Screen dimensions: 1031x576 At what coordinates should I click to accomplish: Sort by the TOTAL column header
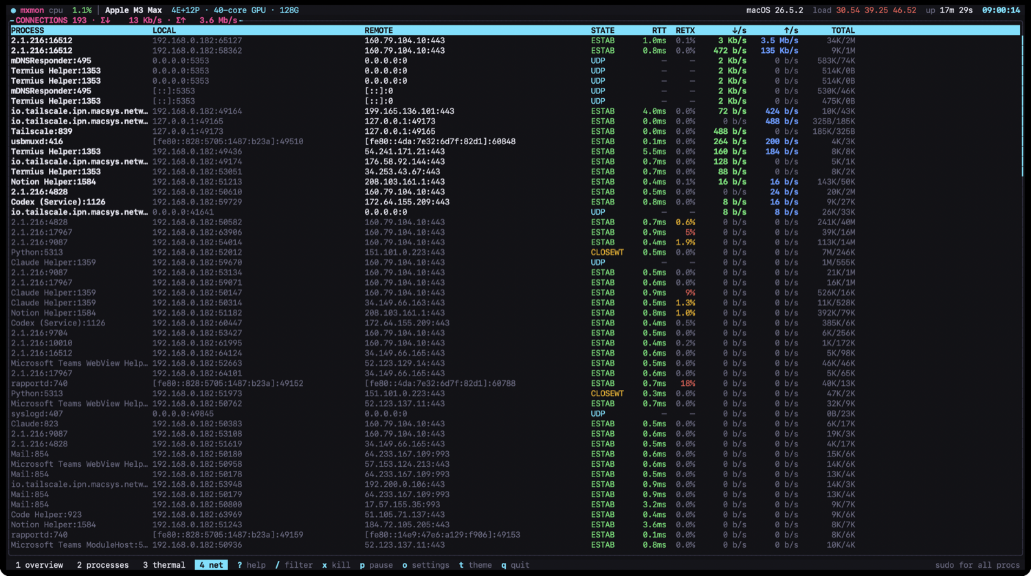point(843,30)
